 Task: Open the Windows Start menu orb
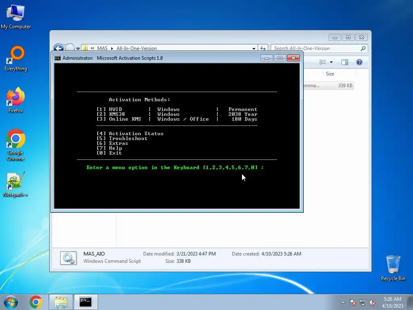coord(11,302)
